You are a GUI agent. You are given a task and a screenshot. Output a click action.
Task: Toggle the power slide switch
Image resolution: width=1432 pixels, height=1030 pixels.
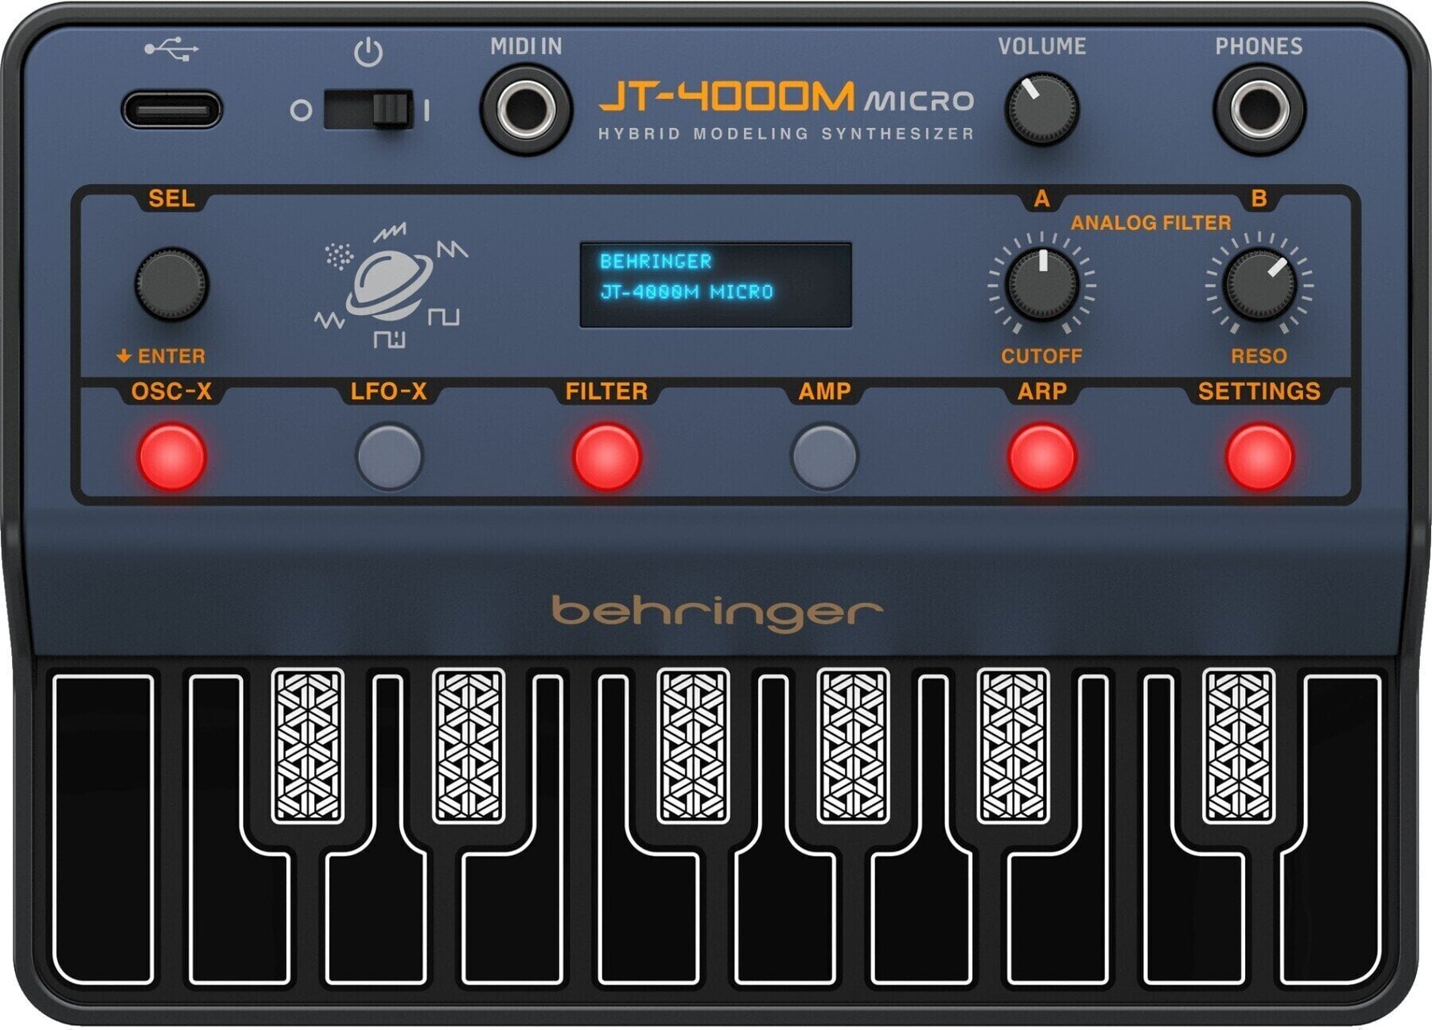368,109
